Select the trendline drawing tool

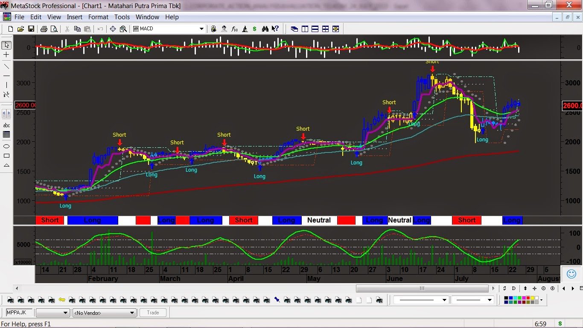(x=6, y=66)
